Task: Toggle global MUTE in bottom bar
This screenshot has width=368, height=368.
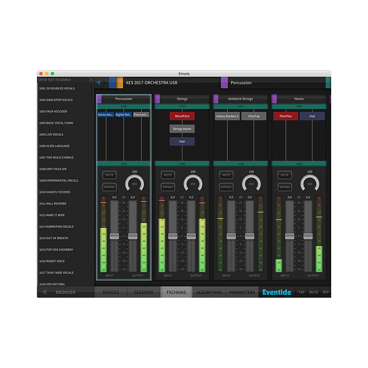Action: [x=313, y=292]
